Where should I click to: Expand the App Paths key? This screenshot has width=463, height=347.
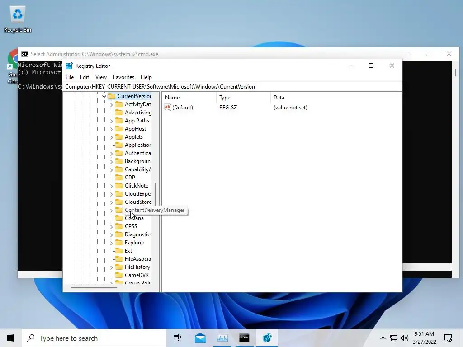[x=111, y=121]
